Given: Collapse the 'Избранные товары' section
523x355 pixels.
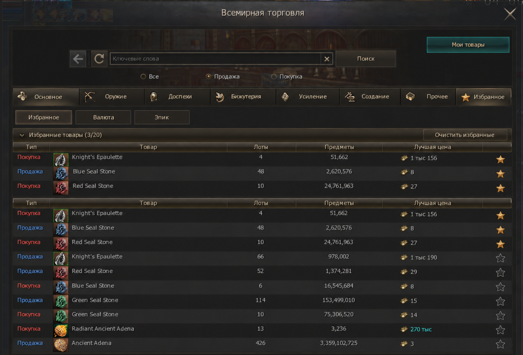Looking at the screenshot, I should click(x=22, y=135).
